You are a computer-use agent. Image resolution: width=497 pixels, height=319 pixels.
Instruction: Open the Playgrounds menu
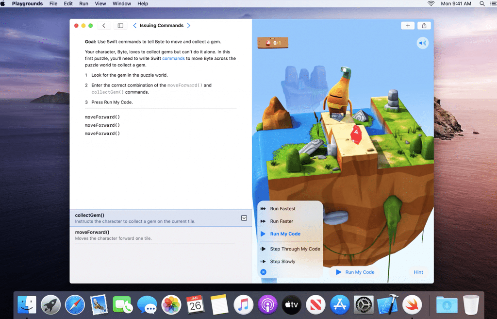coord(27,3)
